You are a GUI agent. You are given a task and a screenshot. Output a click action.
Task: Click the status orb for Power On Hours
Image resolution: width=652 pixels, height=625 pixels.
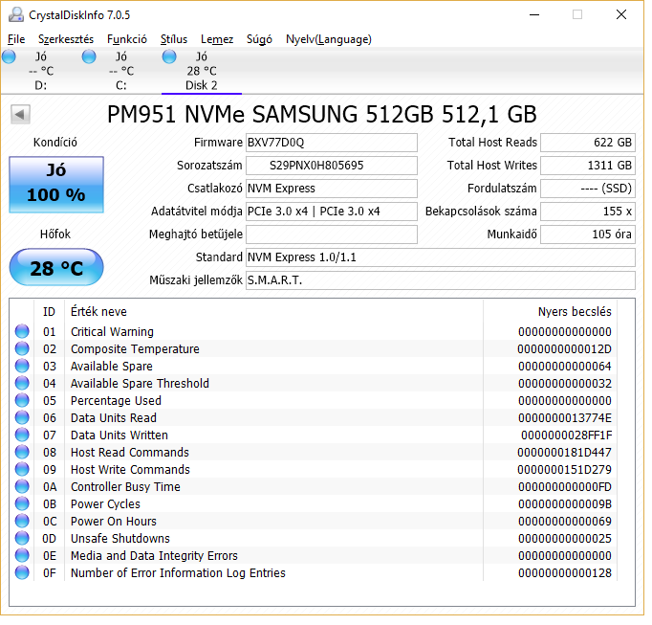coord(22,521)
